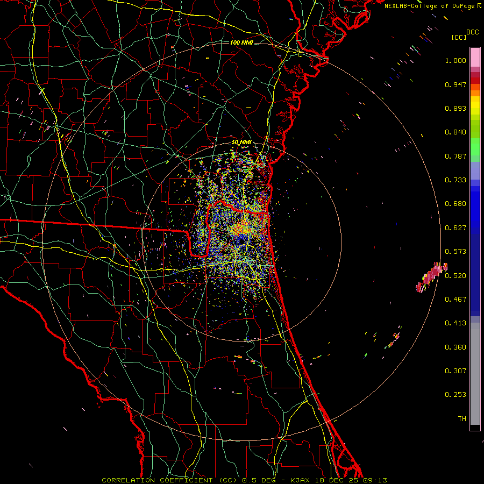
Task: Click the large pink radar echo offshore to the east
Action: pos(431,277)
